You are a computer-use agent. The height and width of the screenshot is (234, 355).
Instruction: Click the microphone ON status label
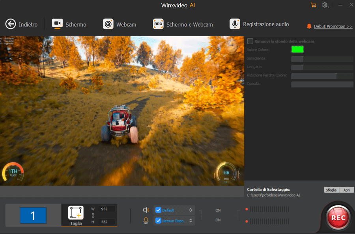click(218, 220)
